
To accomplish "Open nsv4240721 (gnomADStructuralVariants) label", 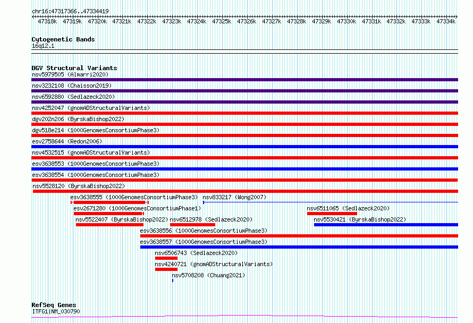I will point(214,264).
